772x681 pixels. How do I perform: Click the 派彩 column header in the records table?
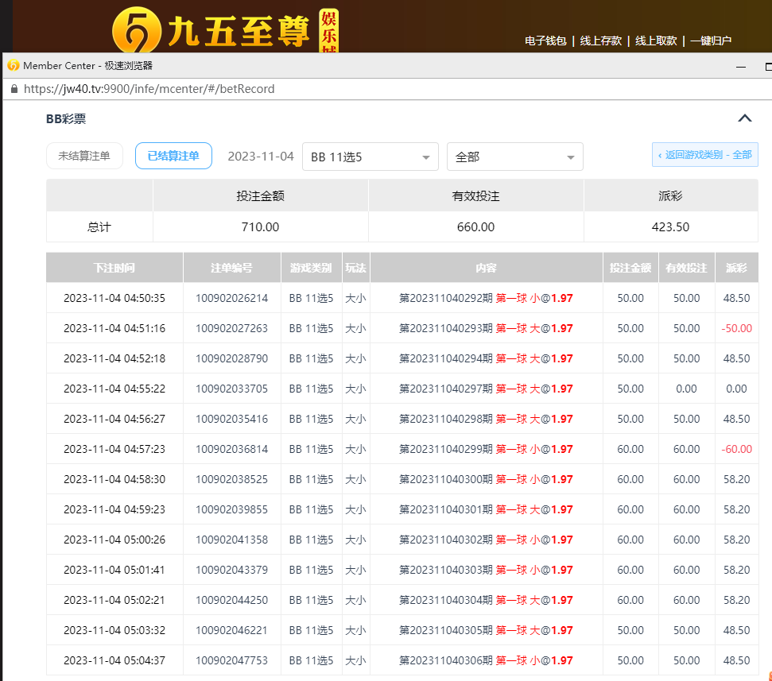point(736,268)
